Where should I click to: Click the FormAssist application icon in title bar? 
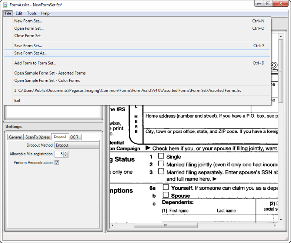tap(6, 5)
